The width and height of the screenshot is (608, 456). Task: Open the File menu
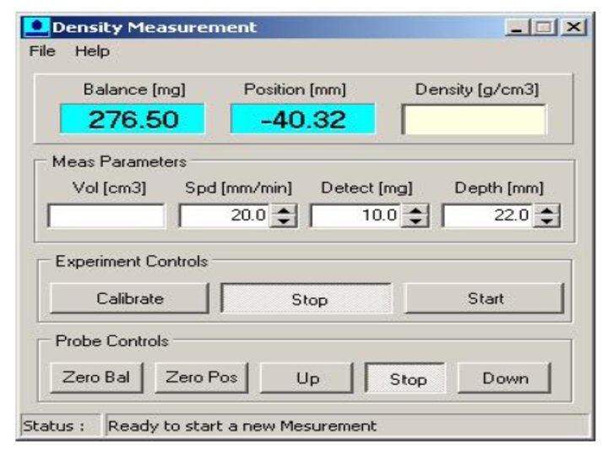[x=42, y=52]
